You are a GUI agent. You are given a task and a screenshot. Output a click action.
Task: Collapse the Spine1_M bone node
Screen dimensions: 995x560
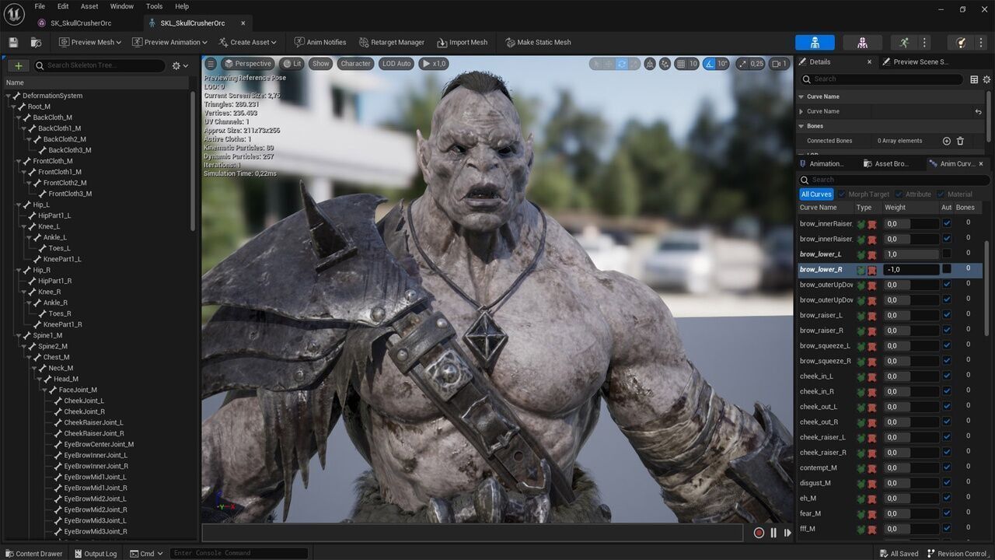pos(18,335)
